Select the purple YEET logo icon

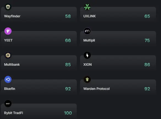pyautogui.click(x=8, y=31)
